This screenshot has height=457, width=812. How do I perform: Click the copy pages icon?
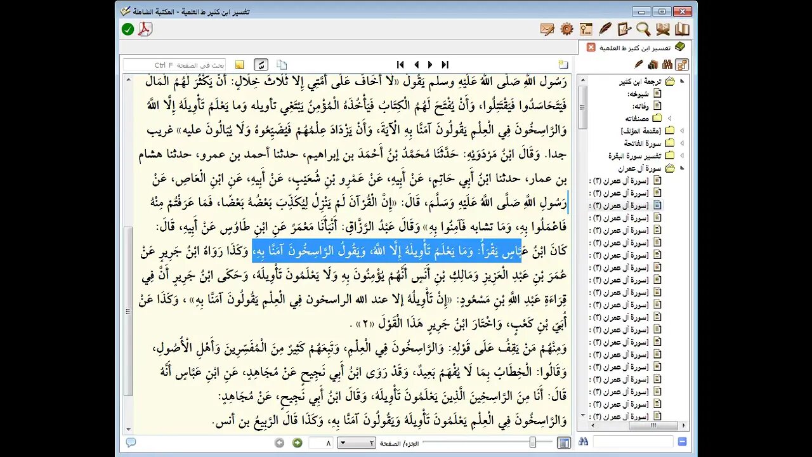(282, 65)
